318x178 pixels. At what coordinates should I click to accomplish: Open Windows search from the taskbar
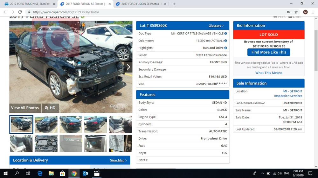click(17, 173)
